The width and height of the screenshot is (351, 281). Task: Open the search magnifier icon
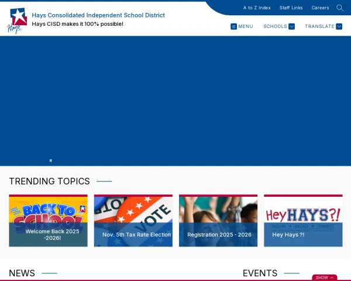click(x=339, y=8)
